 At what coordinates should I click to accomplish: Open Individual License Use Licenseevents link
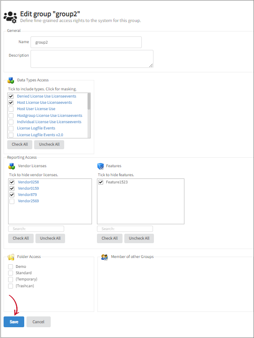point(49,122)
